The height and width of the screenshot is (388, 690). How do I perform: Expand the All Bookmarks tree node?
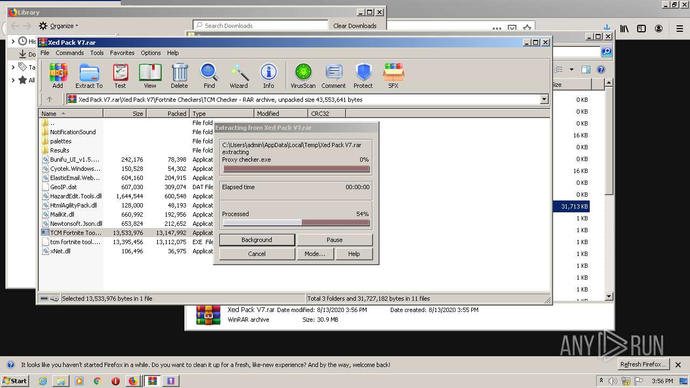coord(13,80)
